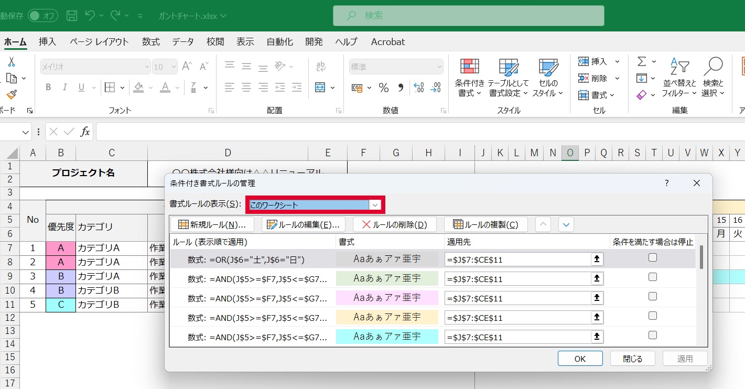Check stop-if-true for OR(J$6="土") rule
The height and width of the screenshot is (389, 745).
coord(653,257)
